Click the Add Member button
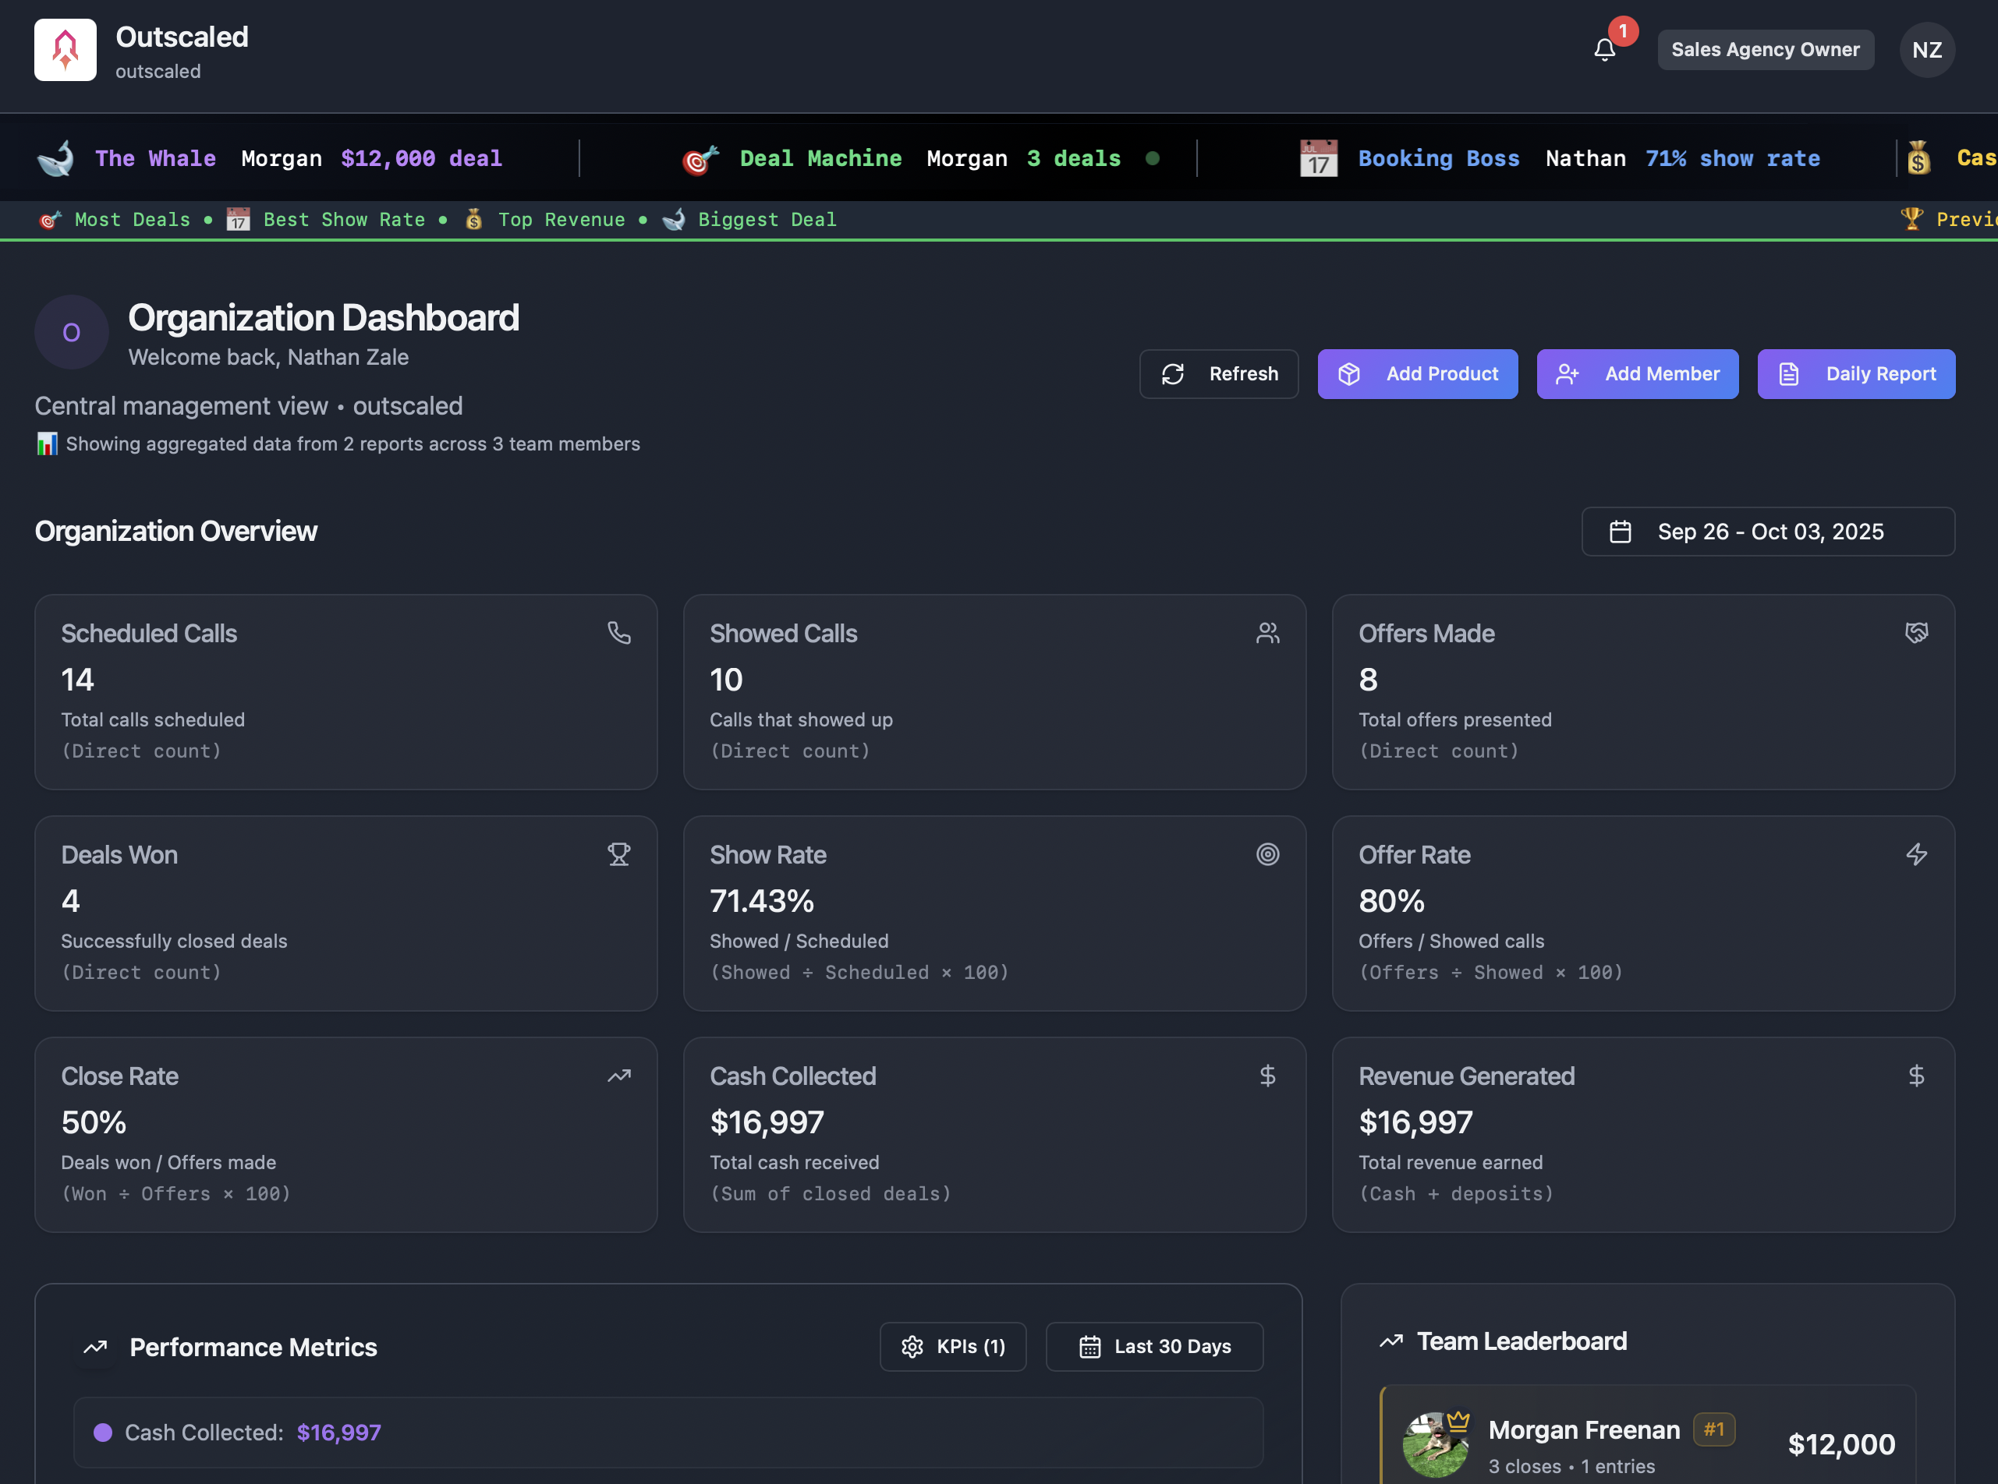Screen dimensions: 1998x1484 [1637, 373]
